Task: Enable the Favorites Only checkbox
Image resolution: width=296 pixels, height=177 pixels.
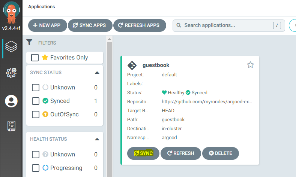Action: click(x=35, y=58)
